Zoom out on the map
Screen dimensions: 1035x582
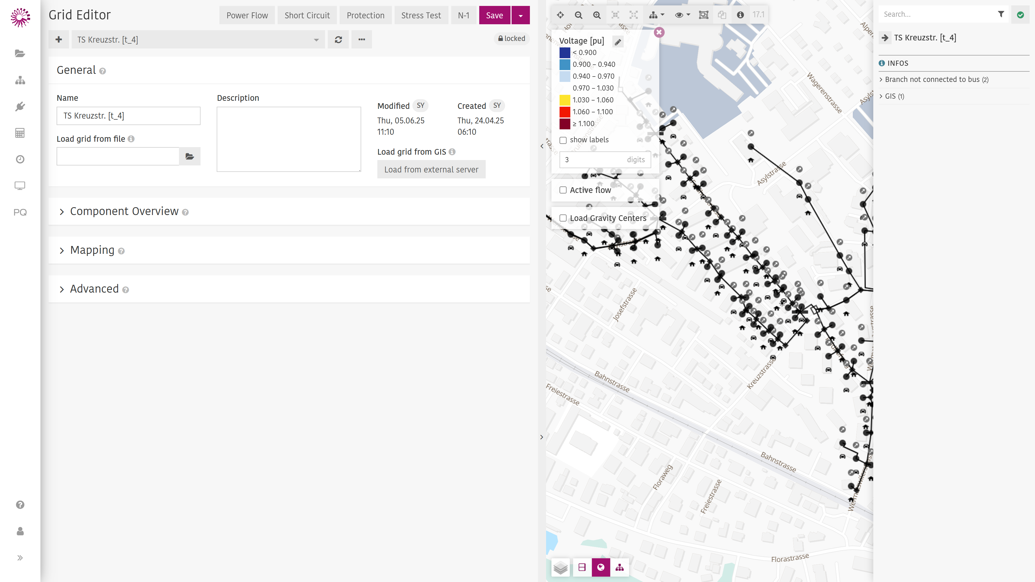click(x=579, y=15)
